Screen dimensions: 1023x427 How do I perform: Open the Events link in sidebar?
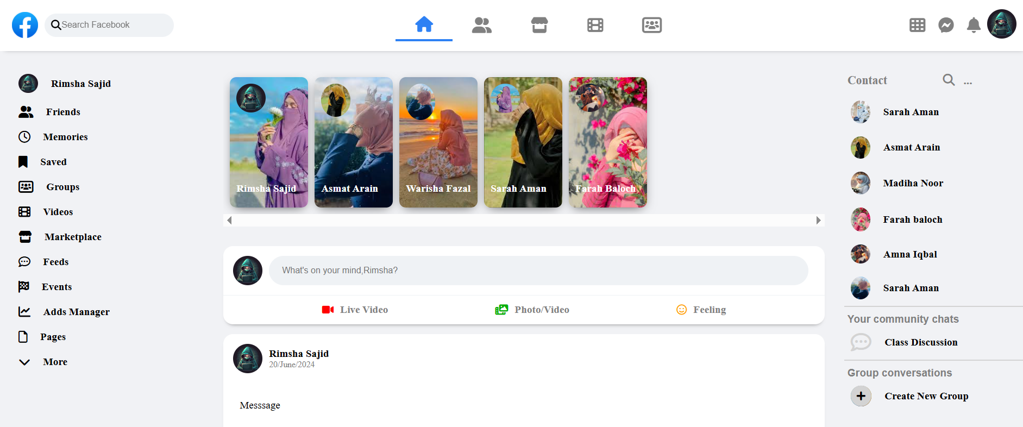[x=57, y=287]
